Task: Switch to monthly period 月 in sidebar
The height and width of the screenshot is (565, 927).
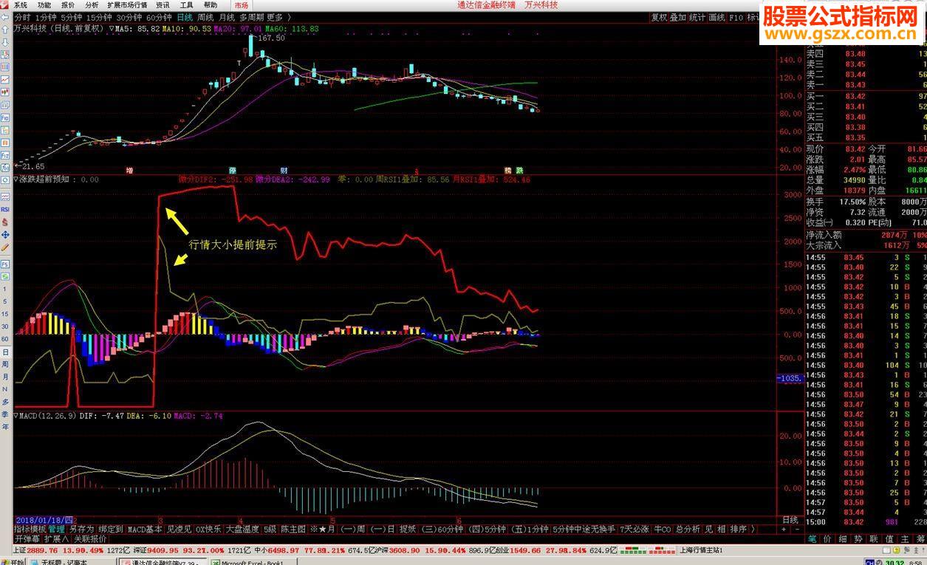Action: tap(5, 377)
